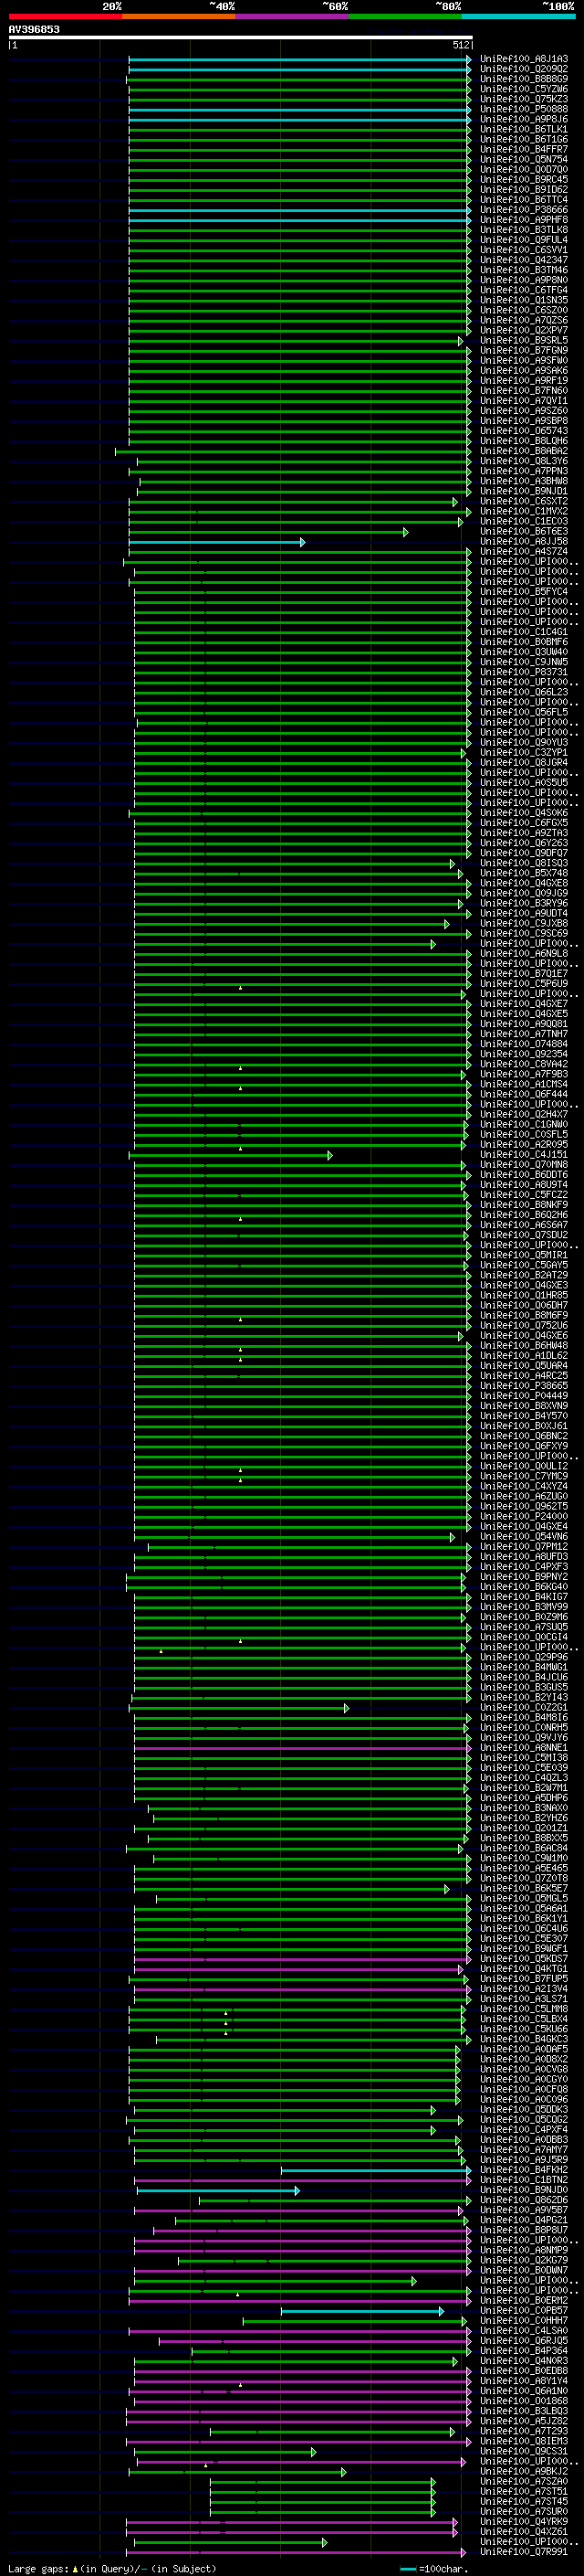
Task: Open hit UniRef100_A9P8J6
Action: tap(524, 119)
